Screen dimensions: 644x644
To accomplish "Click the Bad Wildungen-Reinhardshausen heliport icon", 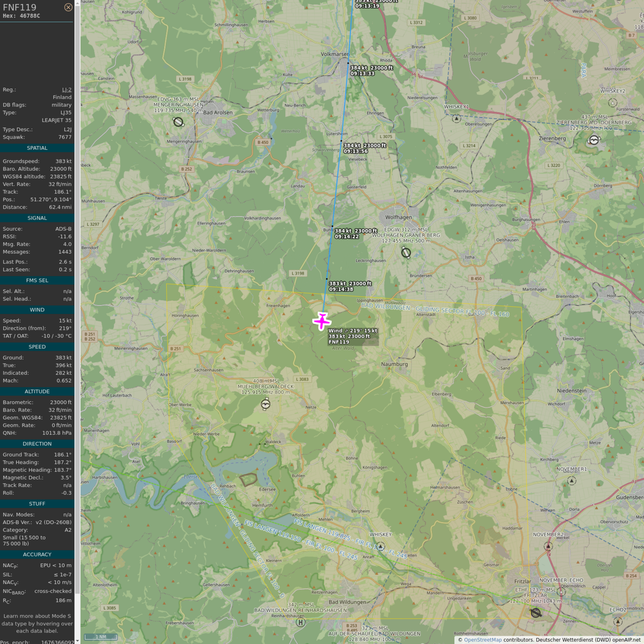I will pos(301,622).
